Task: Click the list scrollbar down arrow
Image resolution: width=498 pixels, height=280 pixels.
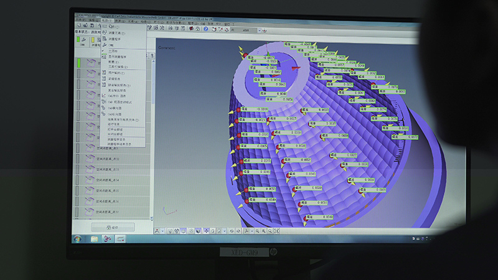Action: (152, 218)
